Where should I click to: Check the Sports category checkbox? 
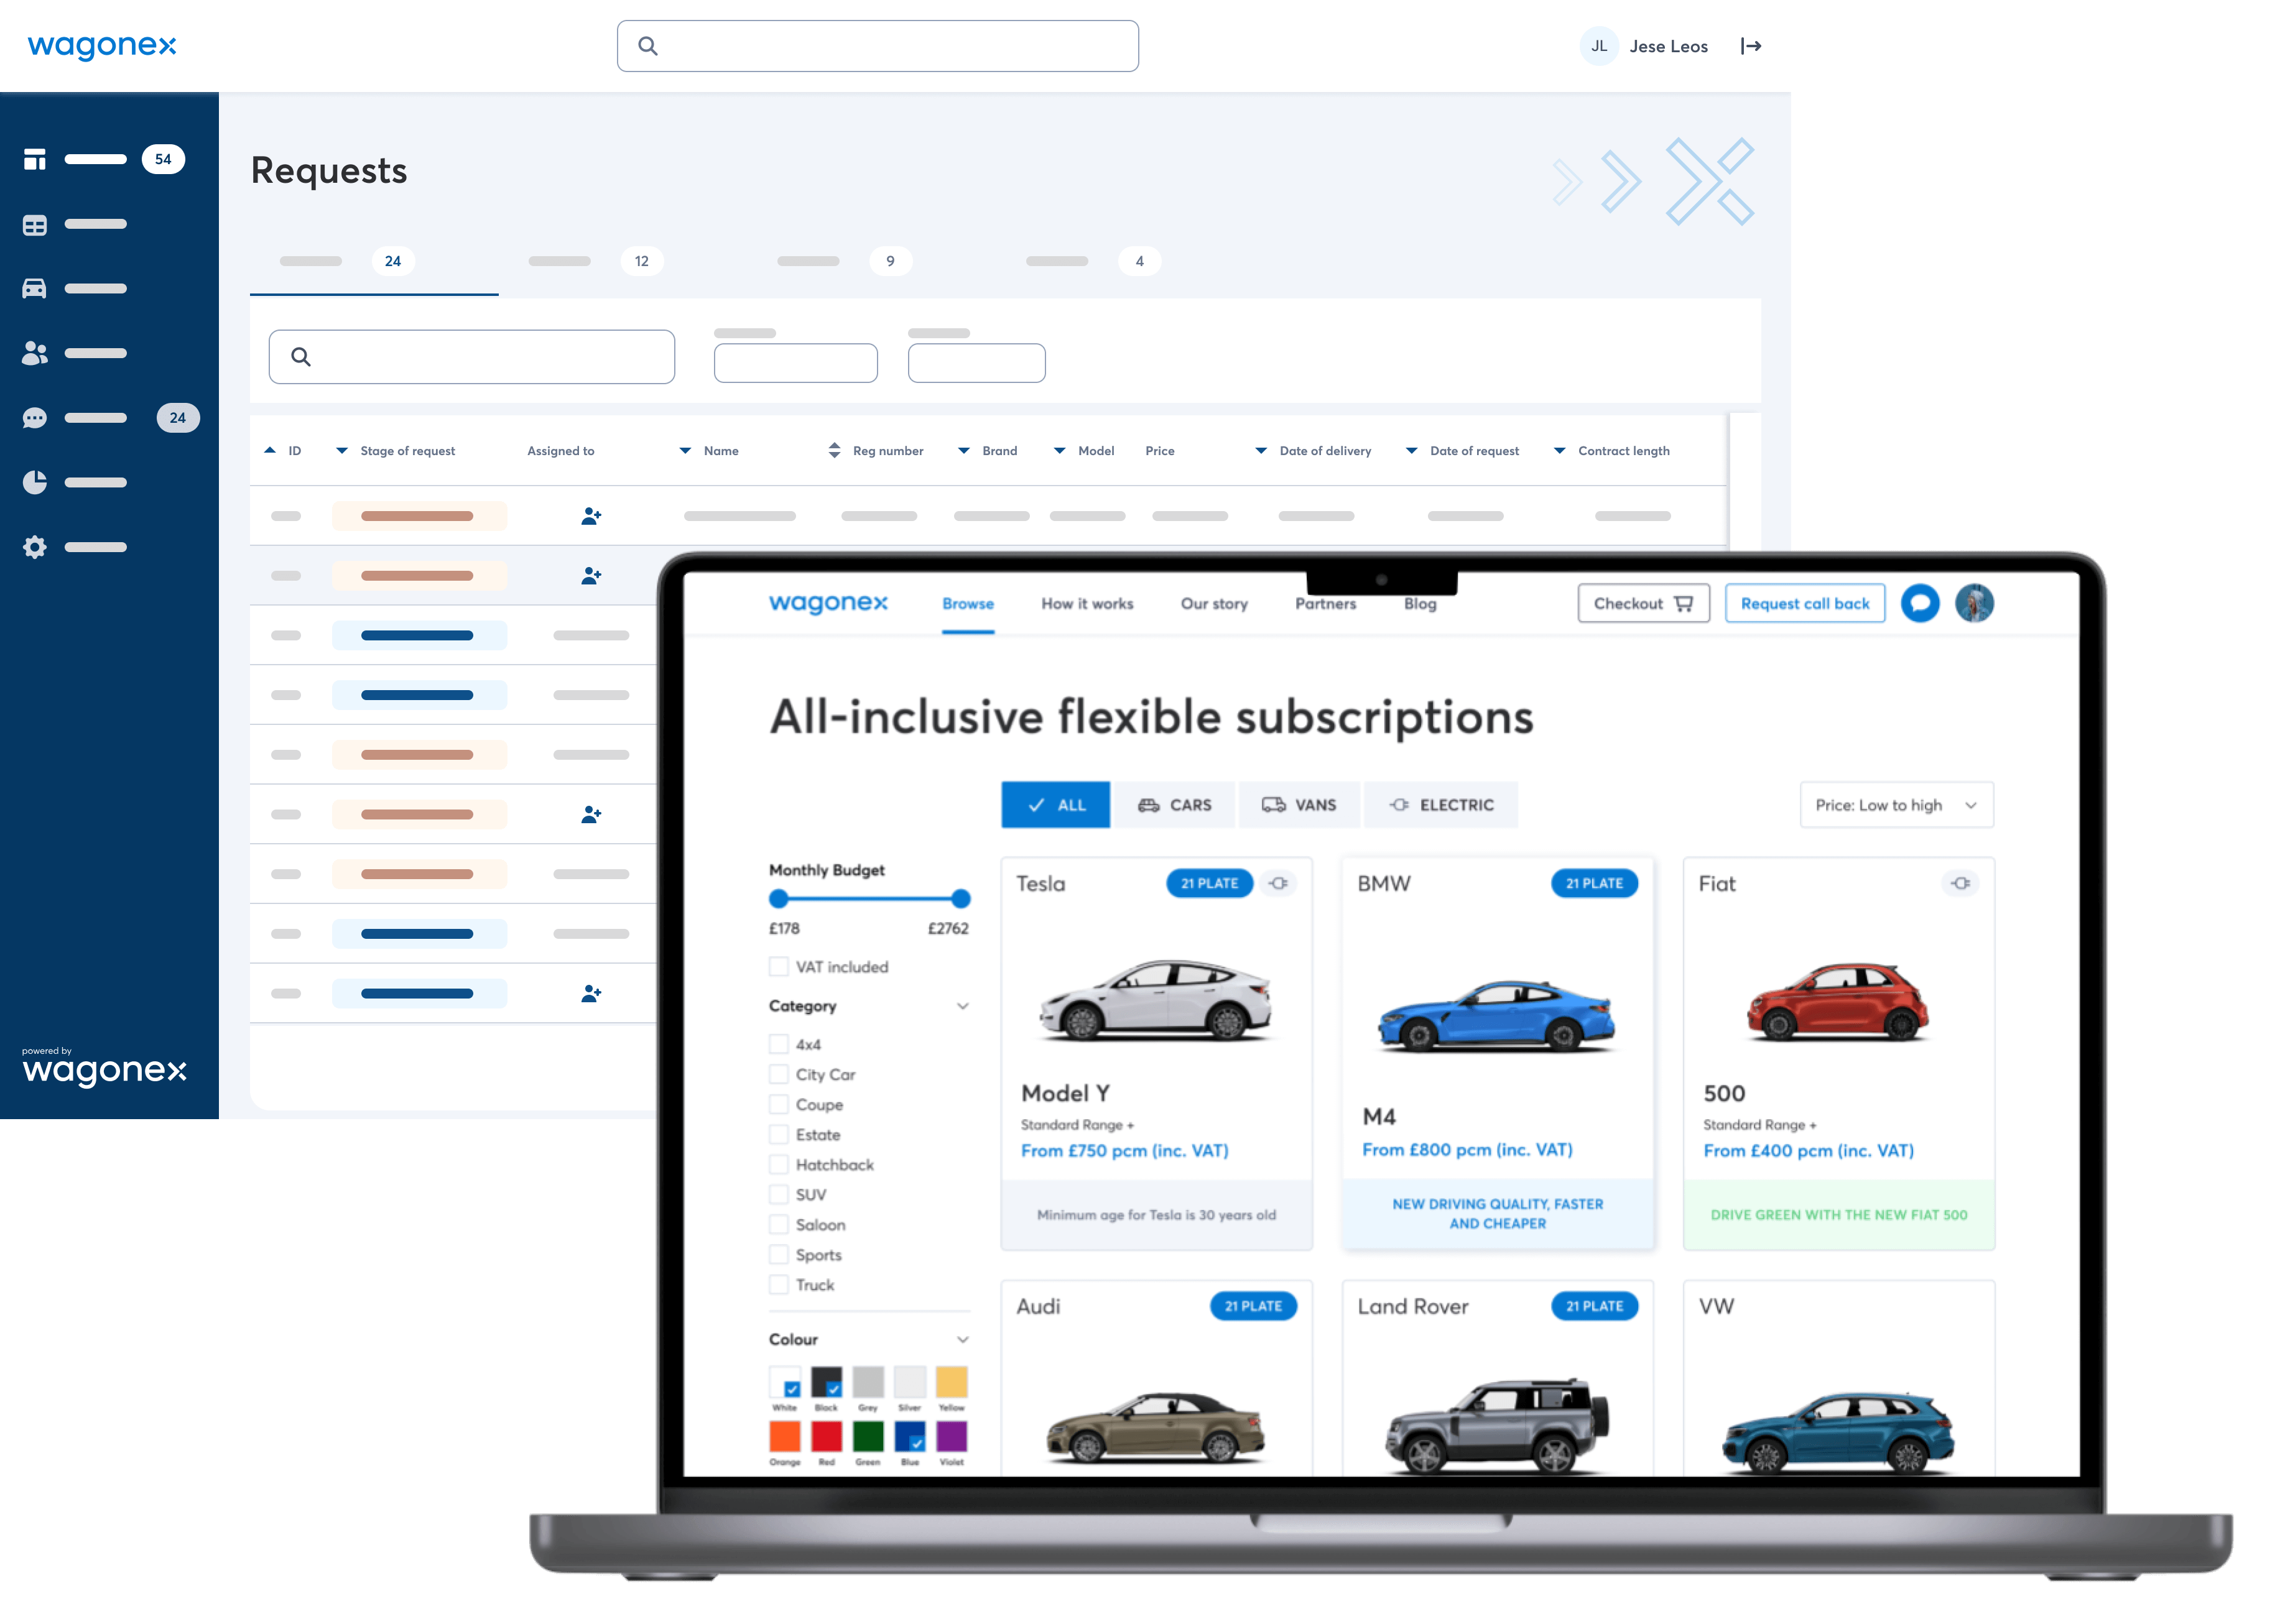point(778,1254)
